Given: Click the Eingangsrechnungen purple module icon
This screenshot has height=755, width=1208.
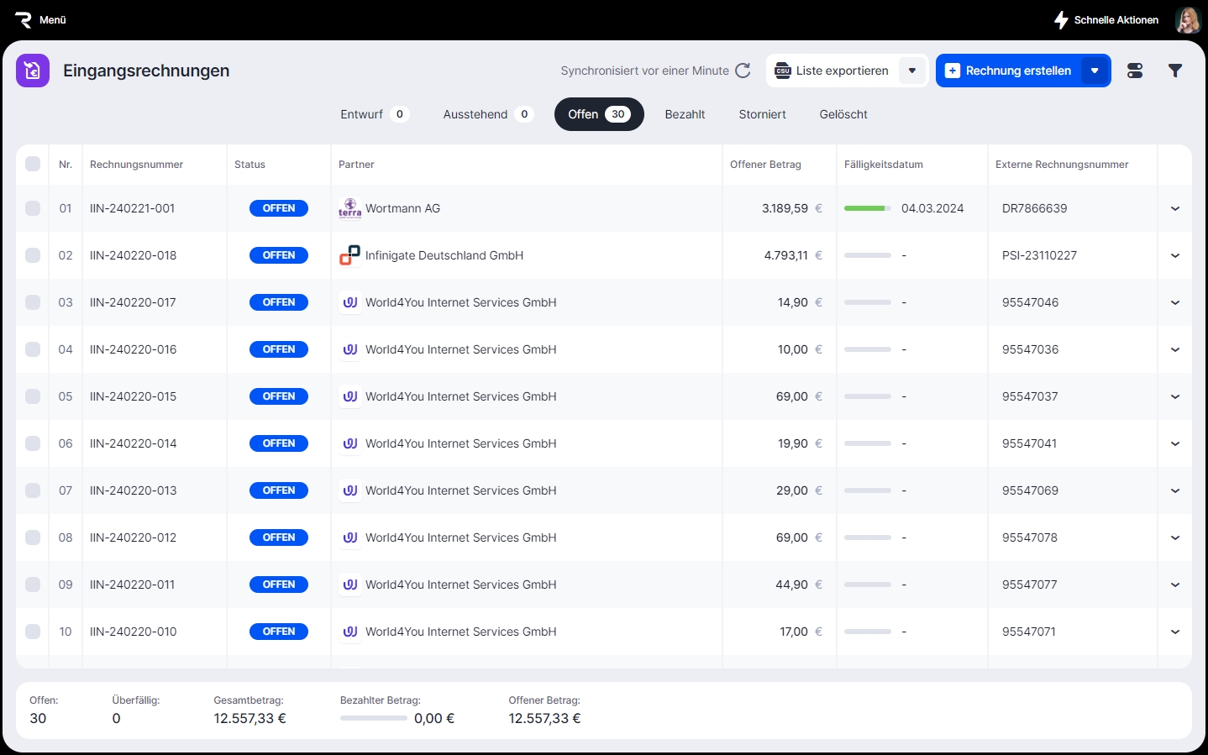Looking at the screenshot, I should [33, 71].
